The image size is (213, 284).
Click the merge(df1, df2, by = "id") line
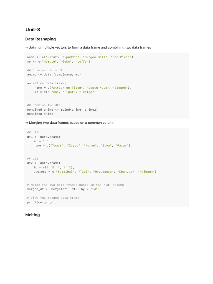pos(63,189)
